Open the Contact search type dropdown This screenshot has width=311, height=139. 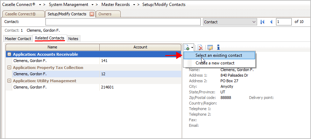coord(230,22)
